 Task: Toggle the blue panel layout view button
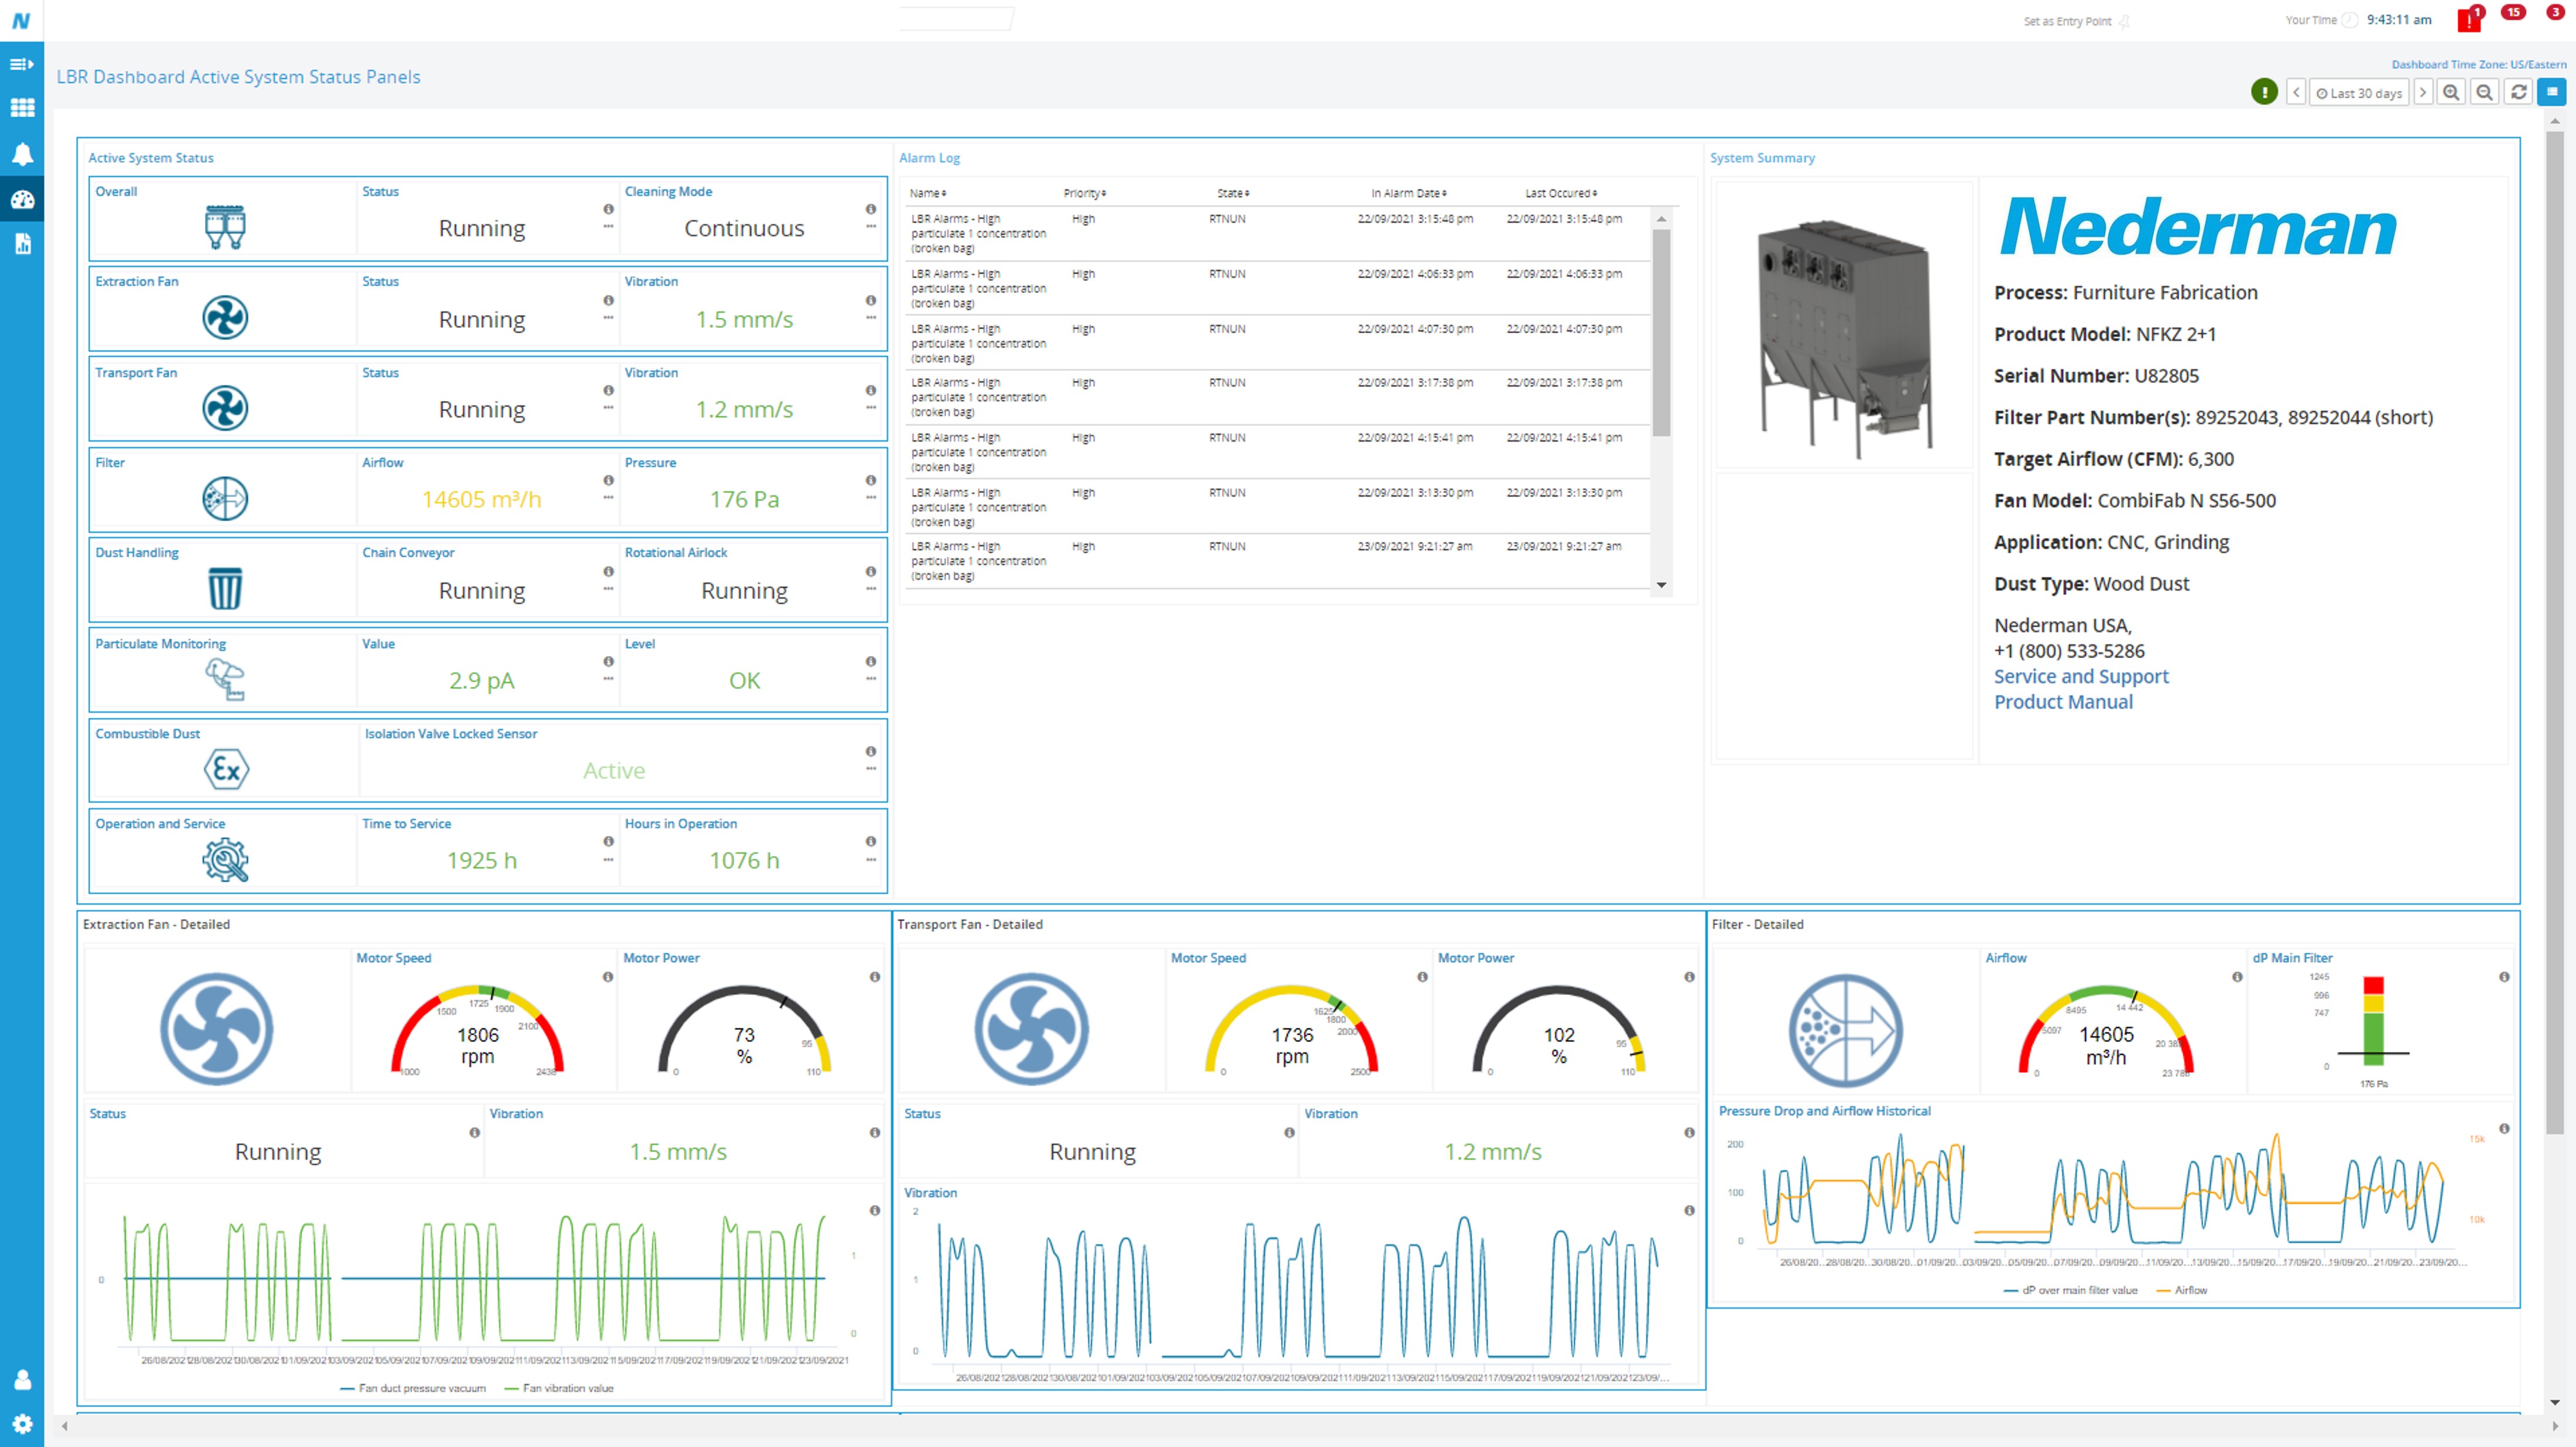(x=2552, y=92)
